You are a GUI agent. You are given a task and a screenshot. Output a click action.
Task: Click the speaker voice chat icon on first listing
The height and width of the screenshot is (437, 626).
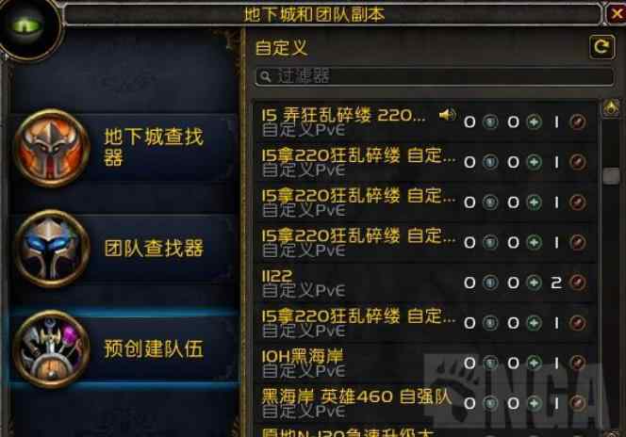point(447,115)
